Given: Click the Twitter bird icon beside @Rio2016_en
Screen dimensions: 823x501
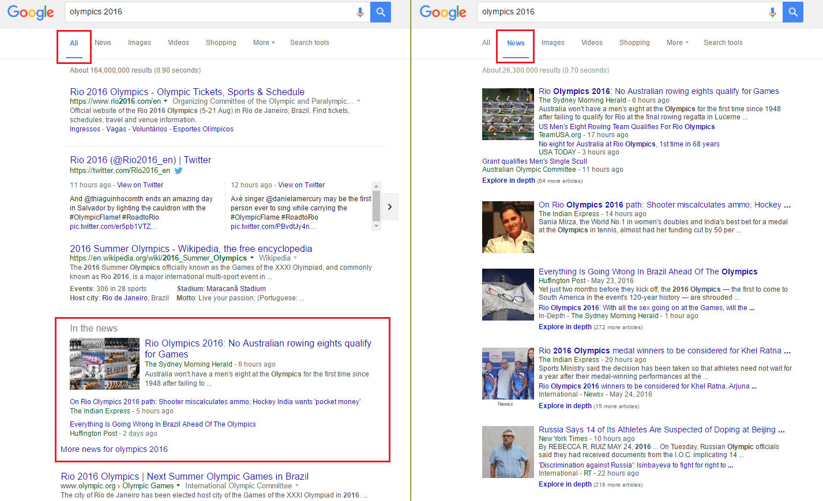Looking at the screenshot, I should click(179, 171).
